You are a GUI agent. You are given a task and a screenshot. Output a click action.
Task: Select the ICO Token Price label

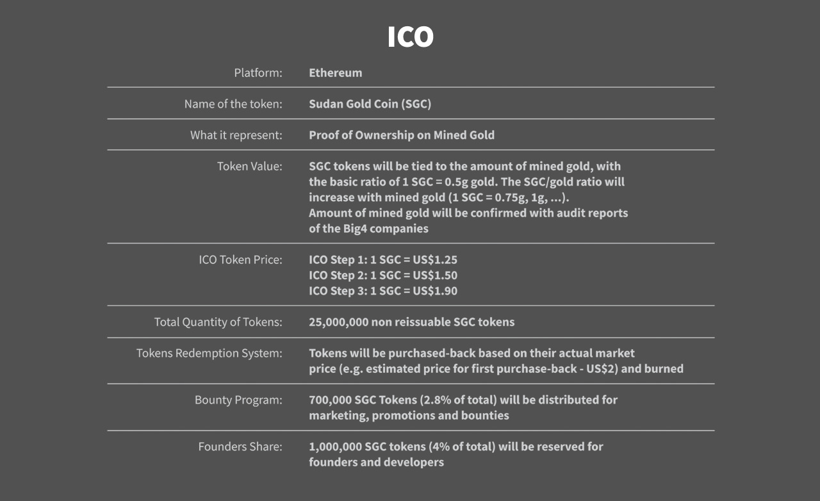(240, 260)
